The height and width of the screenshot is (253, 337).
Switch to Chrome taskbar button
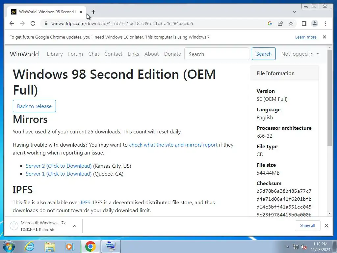(90, 246)
